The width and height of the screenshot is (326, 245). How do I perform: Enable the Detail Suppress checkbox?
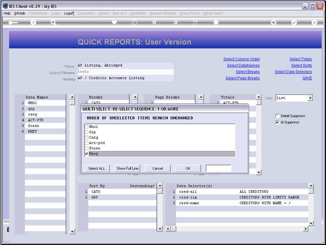tap(277, 116)
